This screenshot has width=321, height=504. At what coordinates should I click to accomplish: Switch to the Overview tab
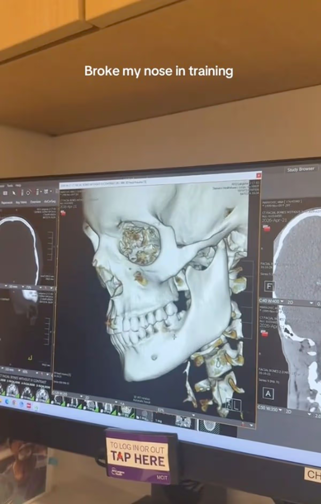(x=35, y=202)
